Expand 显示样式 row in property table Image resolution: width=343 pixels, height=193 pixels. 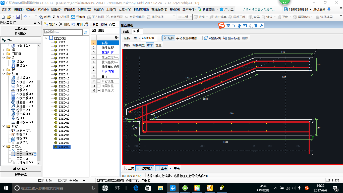tap(99, 91)
